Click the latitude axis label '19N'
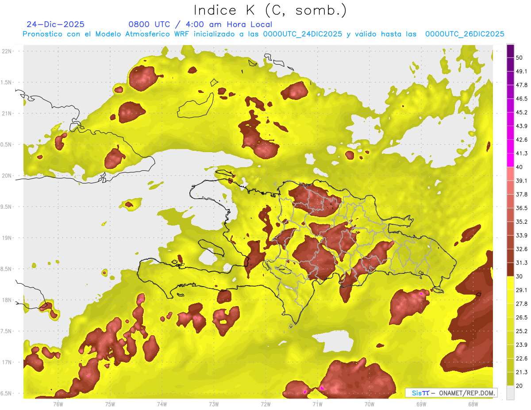This screenshot has height=410, width=531. pyautogui.click(x=7, y=238)
